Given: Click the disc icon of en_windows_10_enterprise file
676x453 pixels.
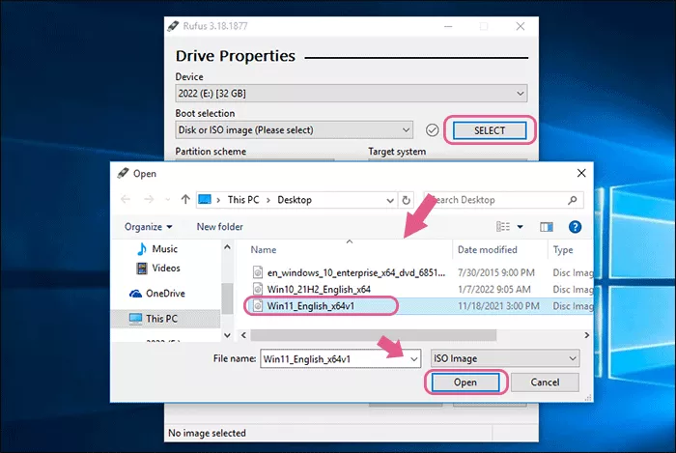Looking at the screenshot, I should pyautogui.click(x=258, y=272).
